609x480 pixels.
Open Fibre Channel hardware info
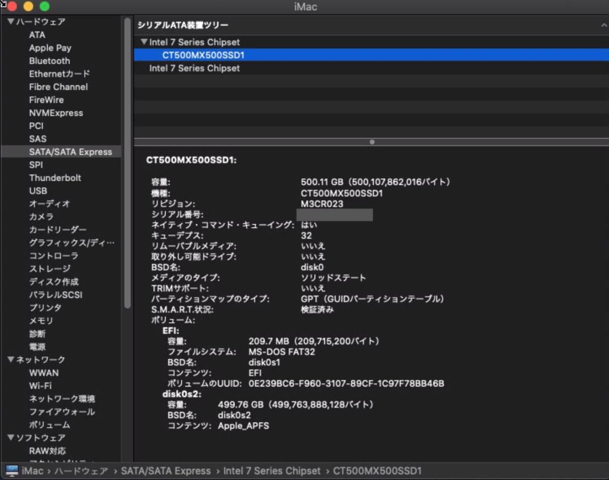[58, 87]
